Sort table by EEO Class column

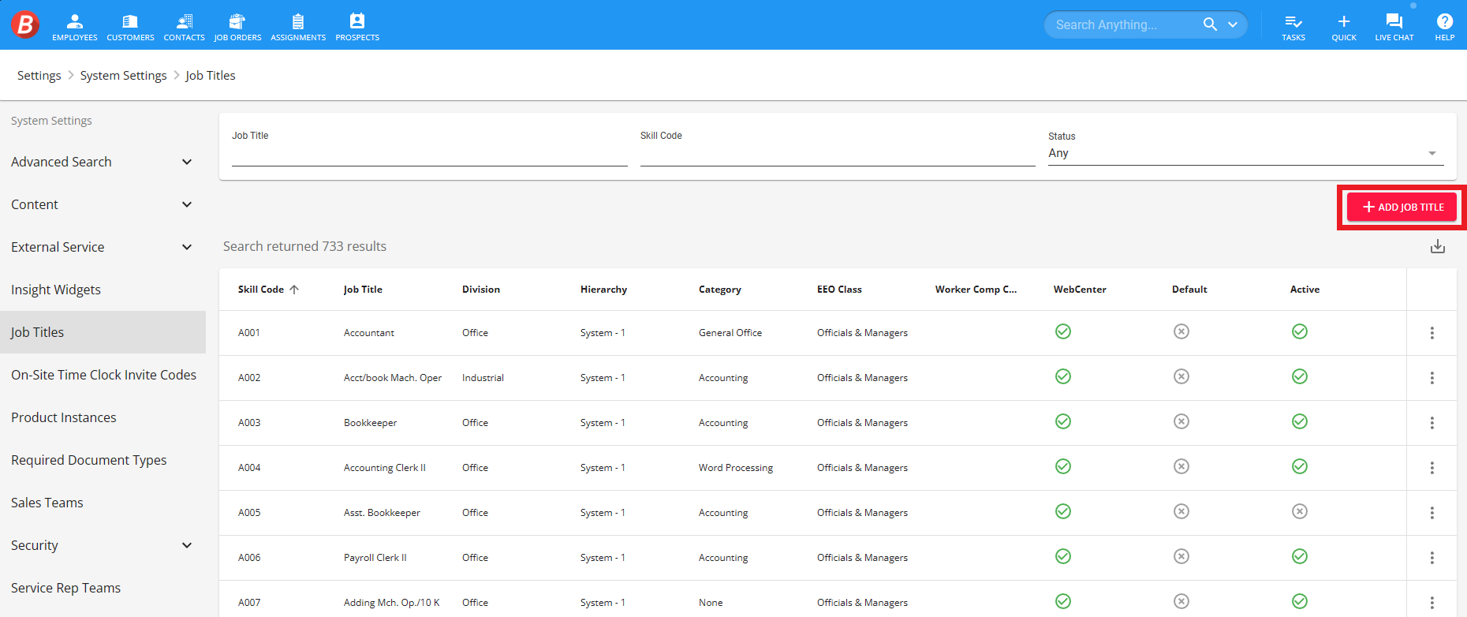point(839,290)
